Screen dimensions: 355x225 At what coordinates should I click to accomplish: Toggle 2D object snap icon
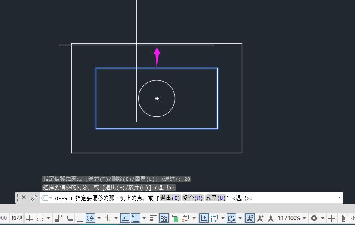pyautogui.click(x=136, y=218)
